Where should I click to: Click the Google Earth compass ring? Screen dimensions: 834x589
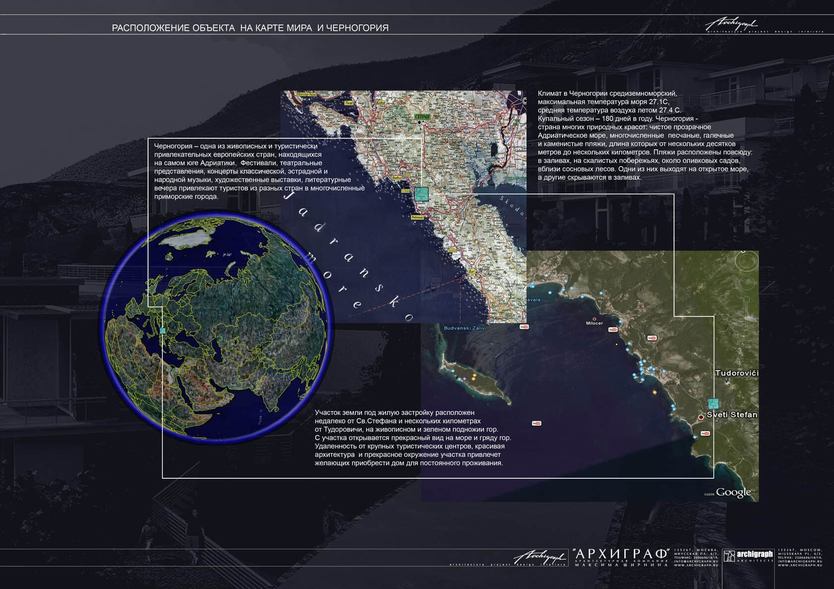[x=746, y=262]
